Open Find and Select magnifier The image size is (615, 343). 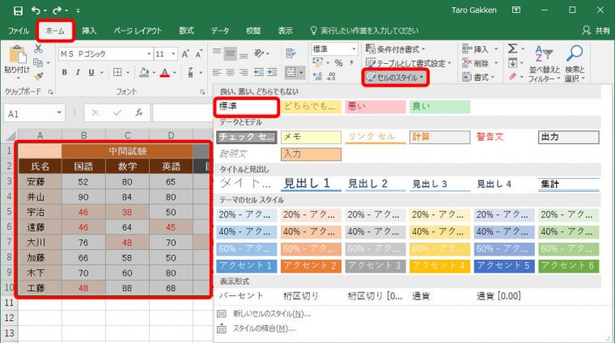point(575,64)
